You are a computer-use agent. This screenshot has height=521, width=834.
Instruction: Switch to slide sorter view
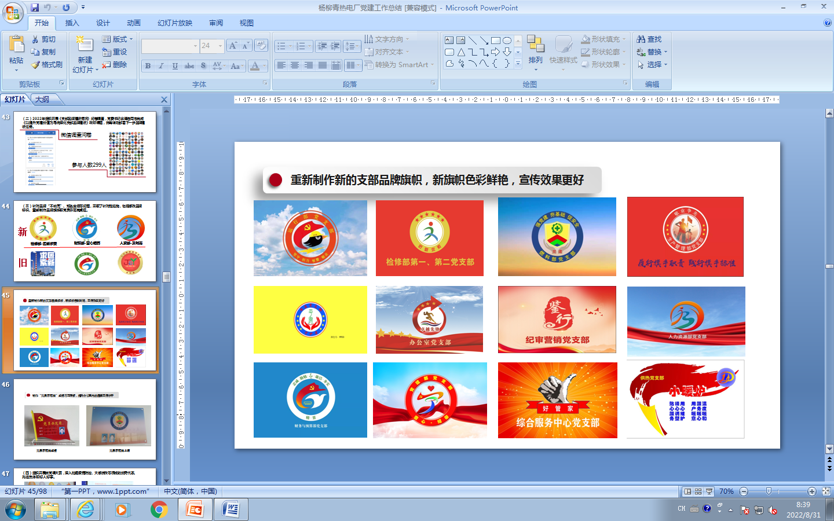pos(698,491)
